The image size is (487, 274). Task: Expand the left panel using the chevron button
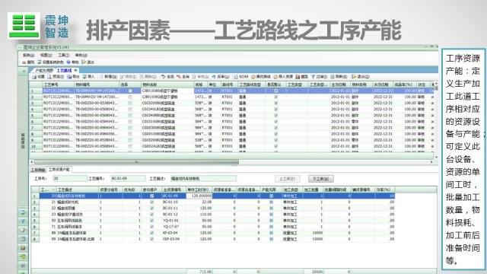[24, 71]
